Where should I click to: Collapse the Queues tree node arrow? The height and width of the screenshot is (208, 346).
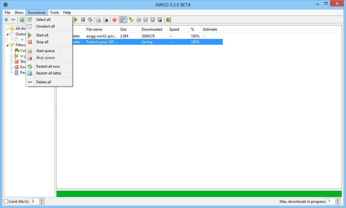click(x=7, y=34)
